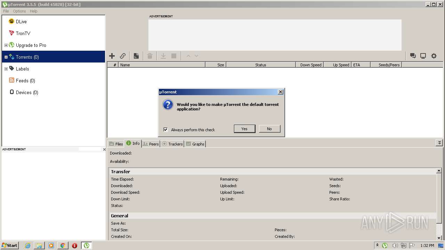Launch Opera from the taskbar
445x250 pixels.
coord(75,245)
